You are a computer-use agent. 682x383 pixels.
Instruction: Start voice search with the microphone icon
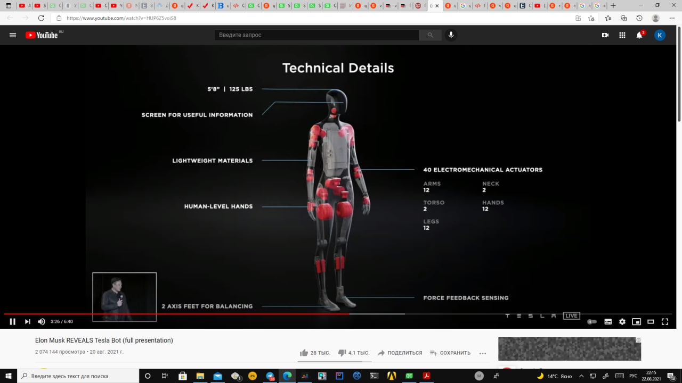[451, 35]
